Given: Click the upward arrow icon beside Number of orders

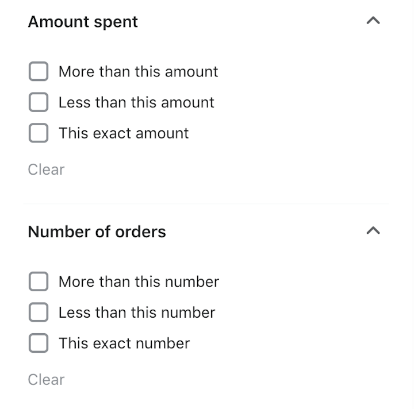Looking at the screenshot, I should click(373, 231).
